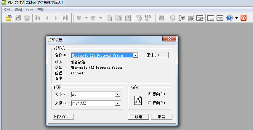The width and height of the screenshot is (253, 130).
Task: Jump to the last page icon
Action: 65,17
